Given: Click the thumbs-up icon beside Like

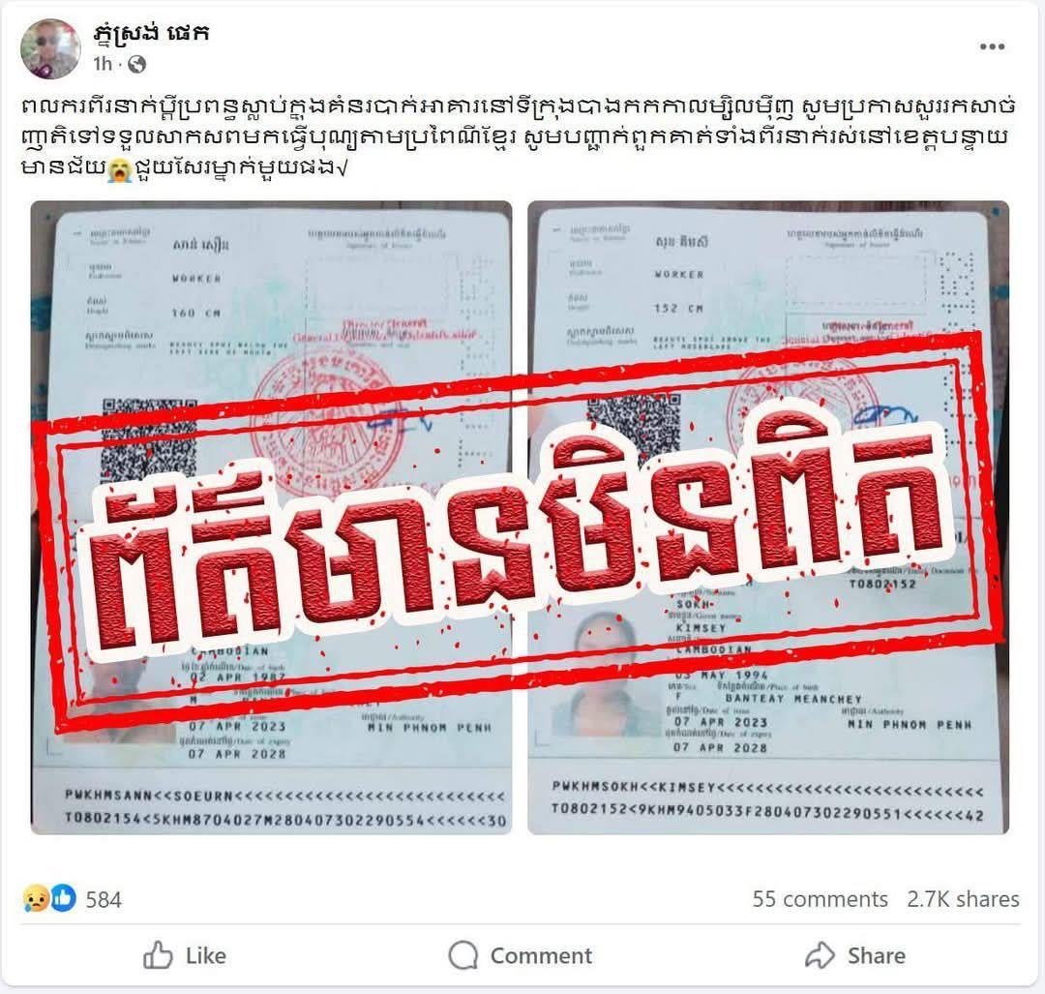Looking at the screenshot, I should click(x=158, y=954).
